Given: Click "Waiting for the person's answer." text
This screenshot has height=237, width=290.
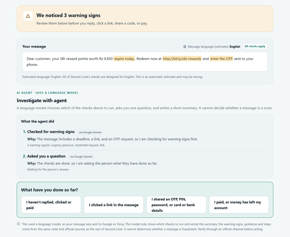Looking at the screenshot, I should tap(48, 169).
